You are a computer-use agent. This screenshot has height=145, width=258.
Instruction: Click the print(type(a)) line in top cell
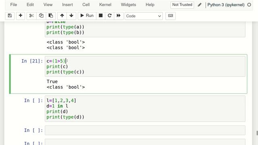65,27
